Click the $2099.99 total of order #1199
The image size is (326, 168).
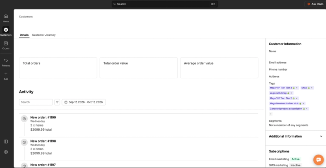(41, 130)
